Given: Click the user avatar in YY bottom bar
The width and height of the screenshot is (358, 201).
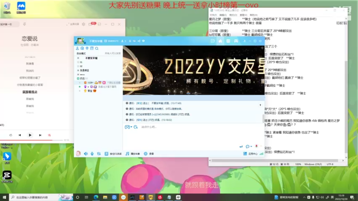Looking at the screenshot, I should (x=78, y=154).
